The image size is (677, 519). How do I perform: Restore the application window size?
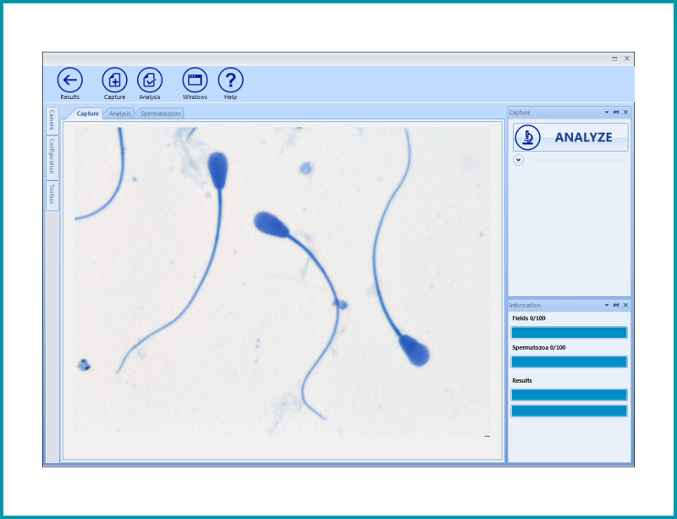click(x=614, y=58)
